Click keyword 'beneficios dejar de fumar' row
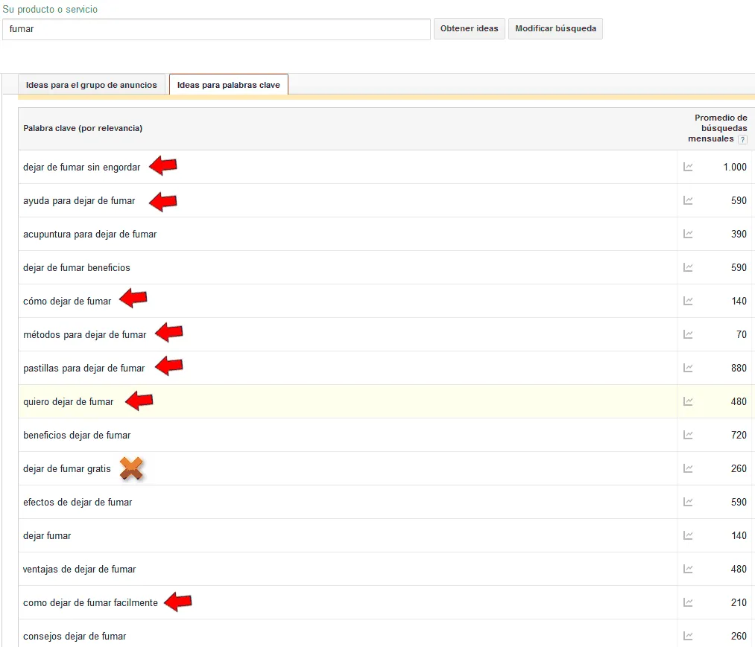 pos(77,436)
